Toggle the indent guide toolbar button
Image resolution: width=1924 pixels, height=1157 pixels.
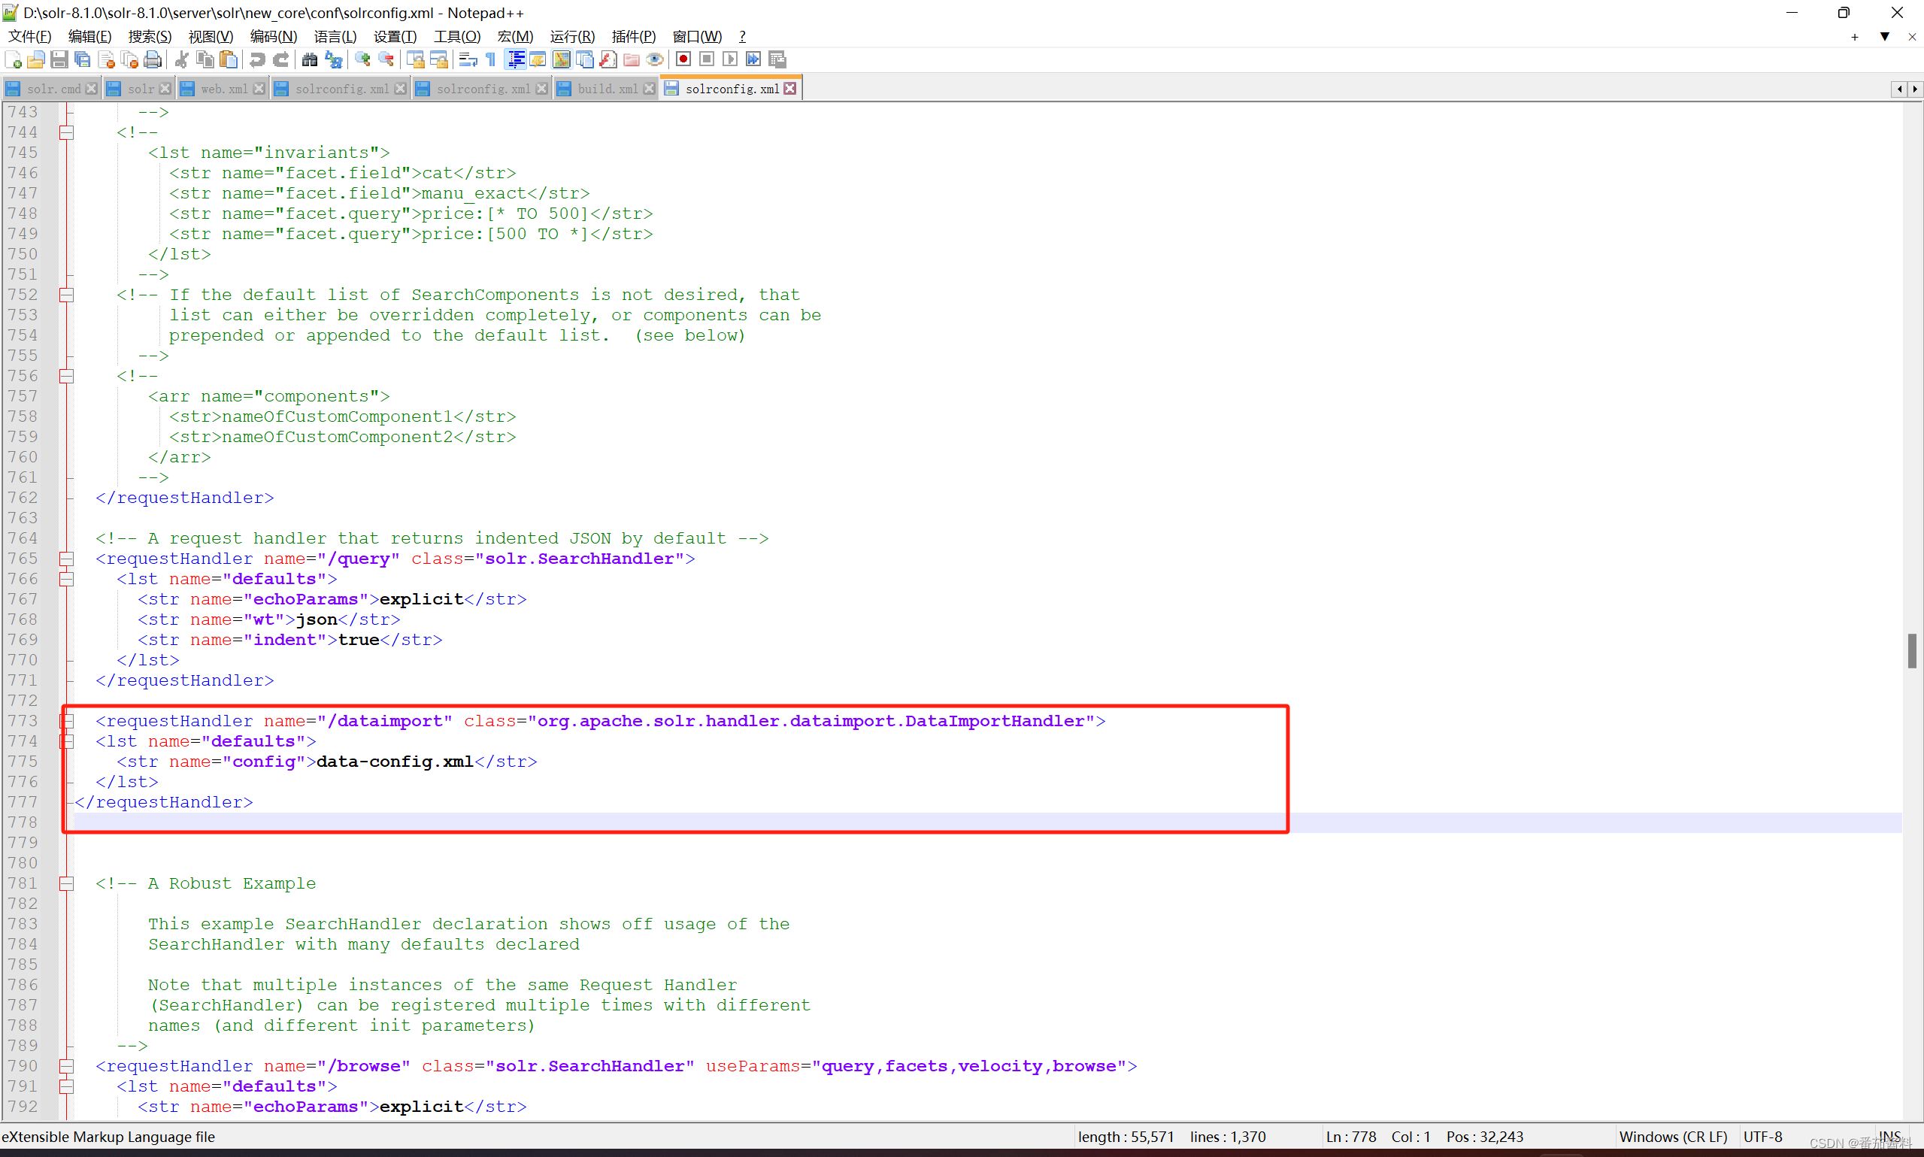click(515, 59)
